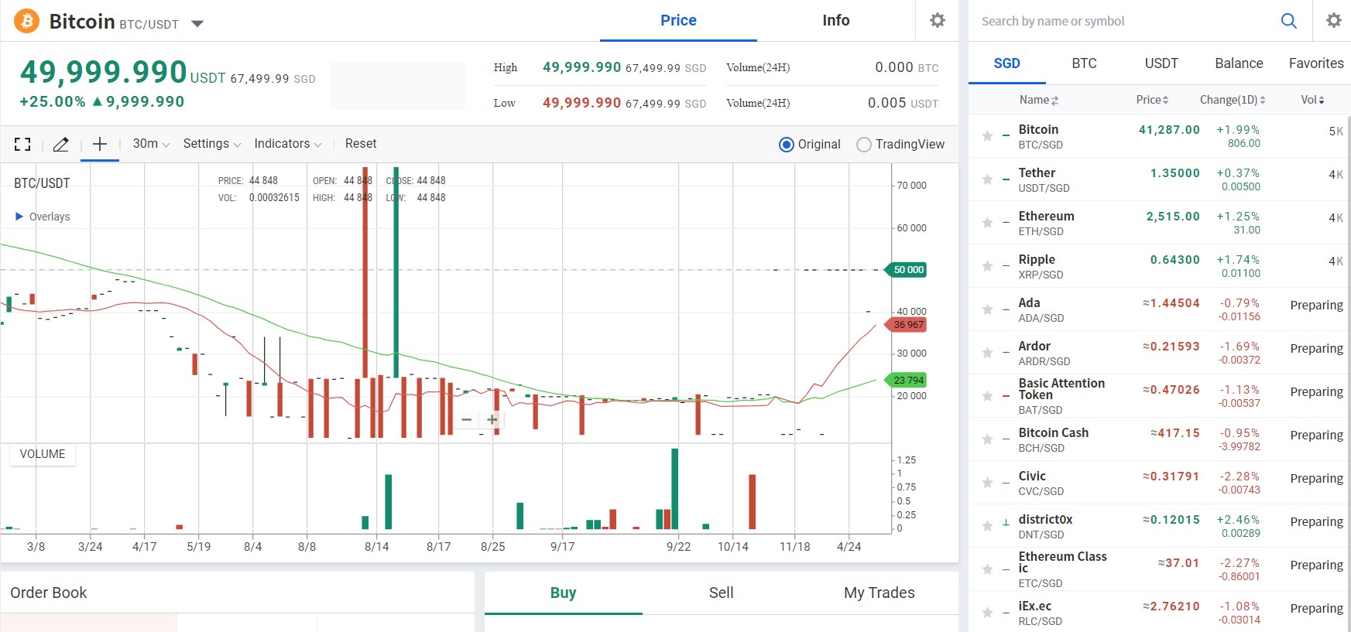
Task: Zoom in chart with plus button
Action: (492, 419)
